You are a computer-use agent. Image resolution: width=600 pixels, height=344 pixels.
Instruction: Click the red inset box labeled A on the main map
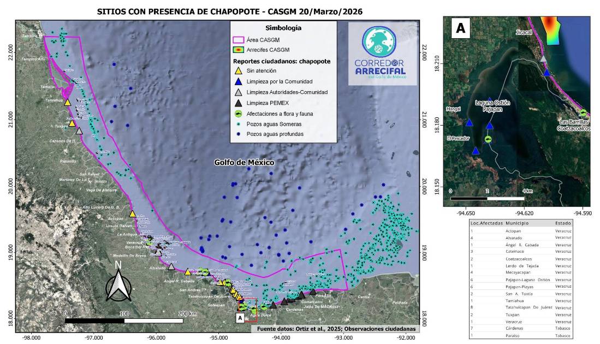(248, 305)
